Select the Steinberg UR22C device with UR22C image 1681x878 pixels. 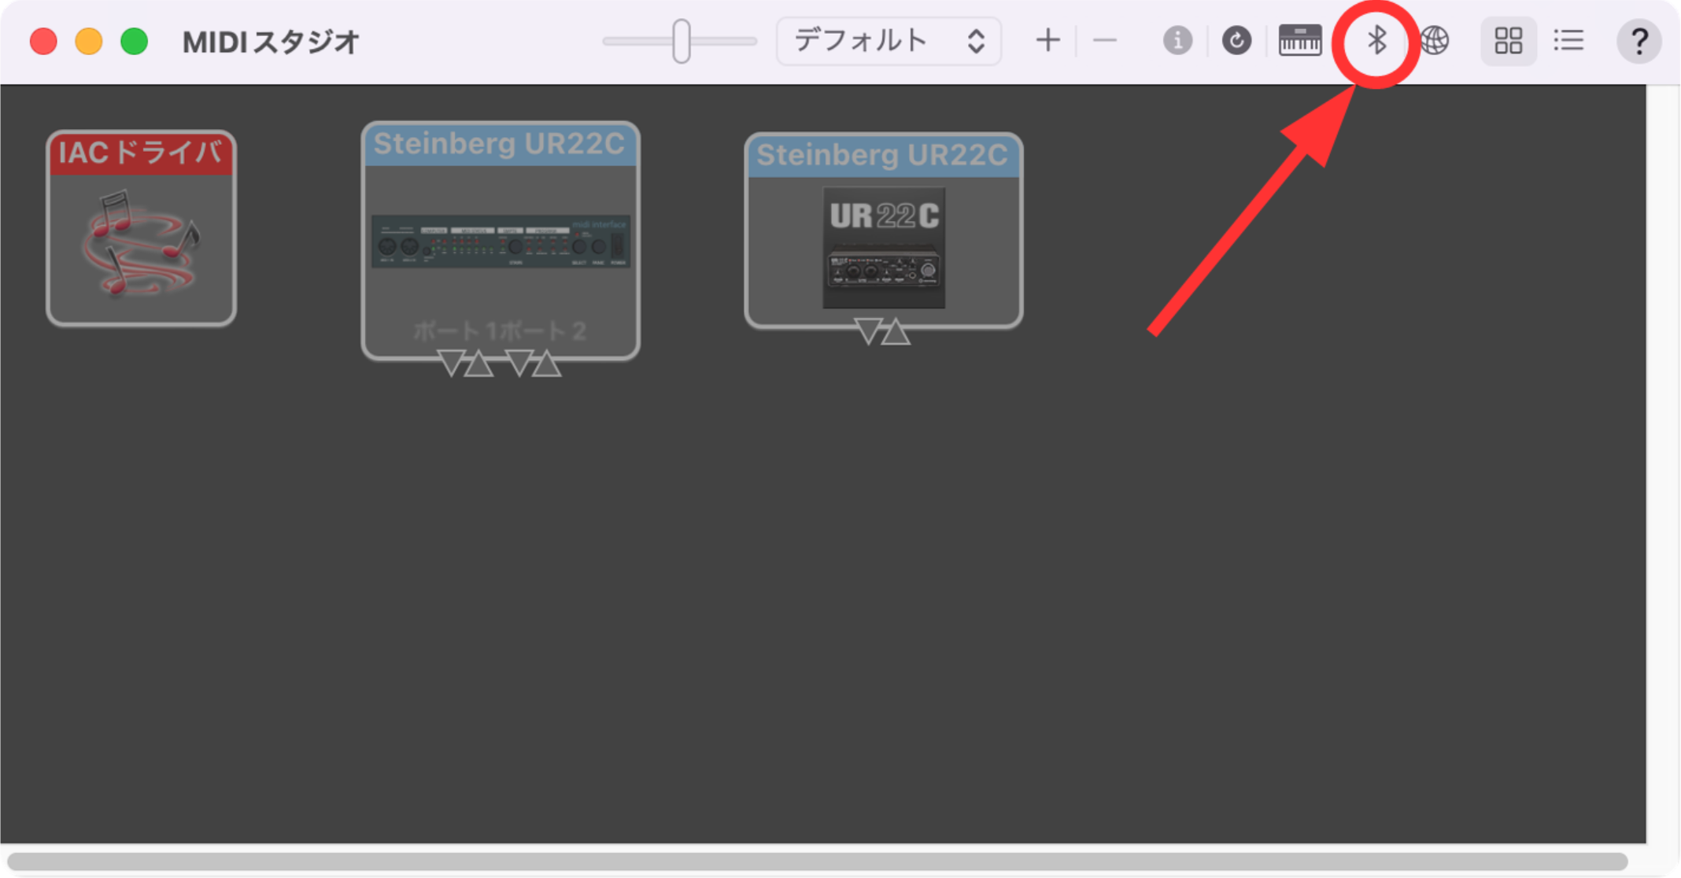[x=884, y=231]
